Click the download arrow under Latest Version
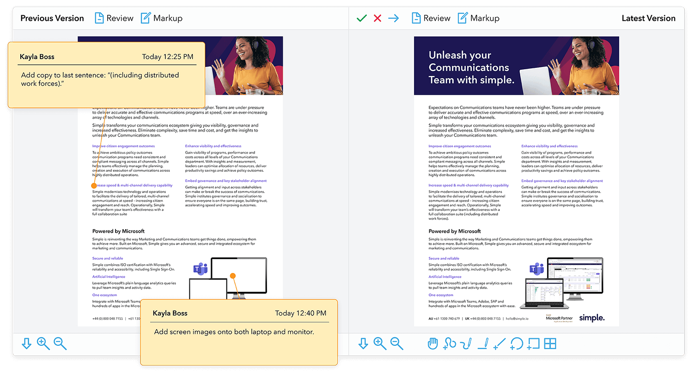The width and height of the screenshot is (693, 375). [x=363, y=344]
